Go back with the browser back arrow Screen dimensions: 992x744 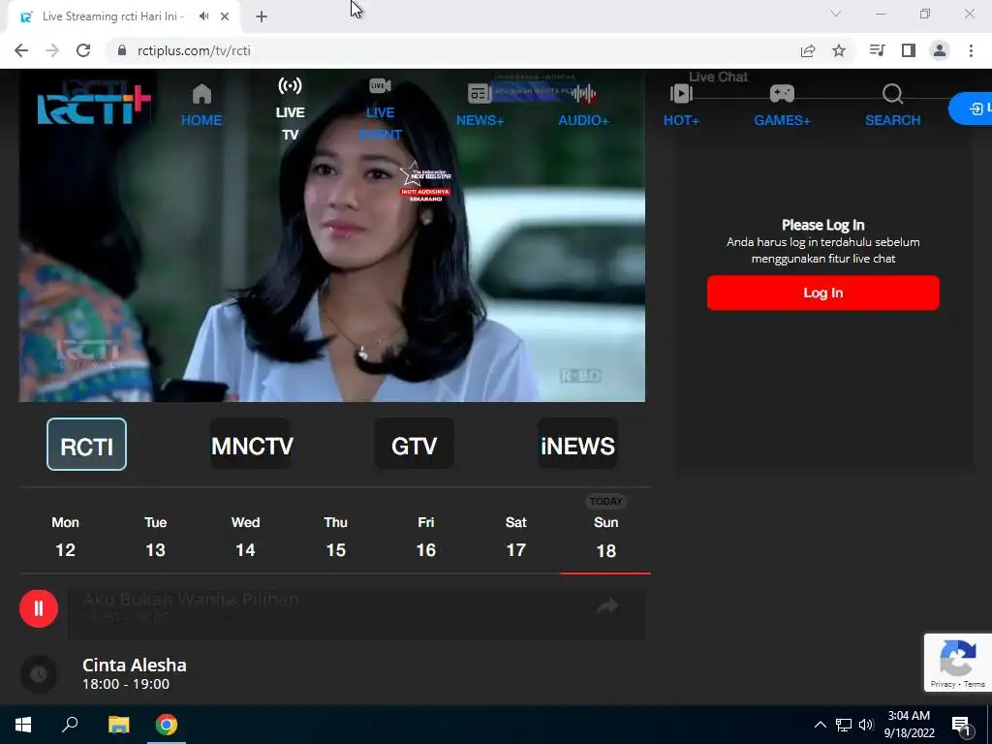21,50
